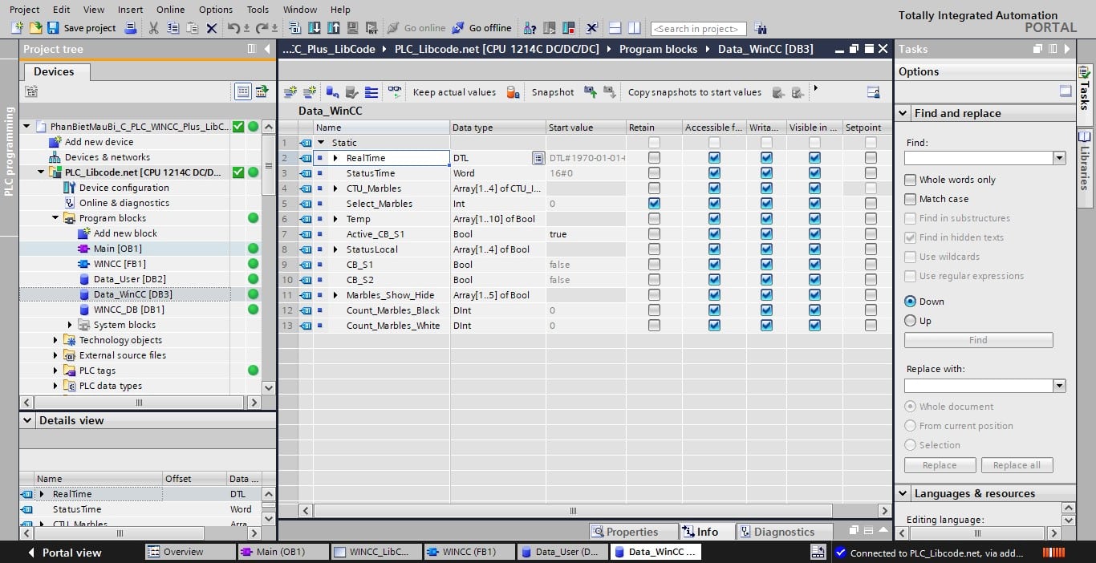Viewport: 1096px width, 563px height.
Task: Collapse Find and replace section
Action: pyautogui.click(x=903, y=113)
